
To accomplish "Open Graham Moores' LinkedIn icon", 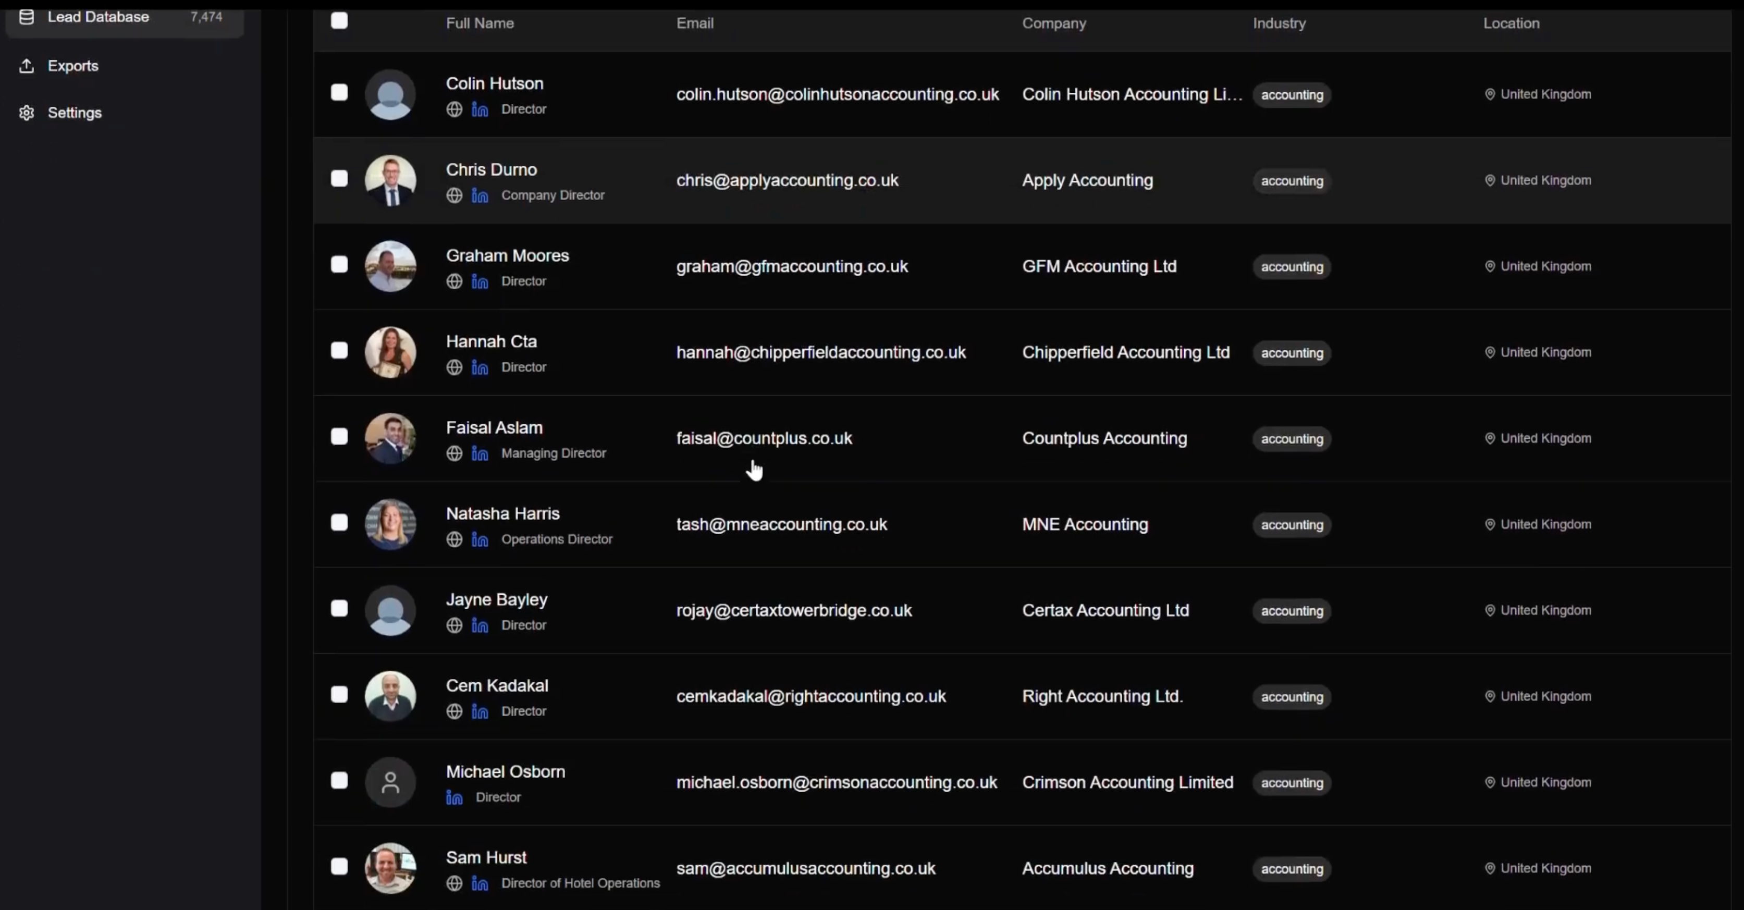I will click(x=480, y=281).
